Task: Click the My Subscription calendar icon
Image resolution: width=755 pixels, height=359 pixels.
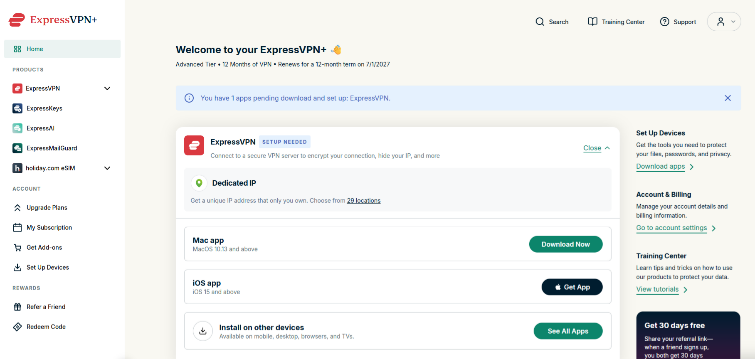Action: click(x=17, y=228)
